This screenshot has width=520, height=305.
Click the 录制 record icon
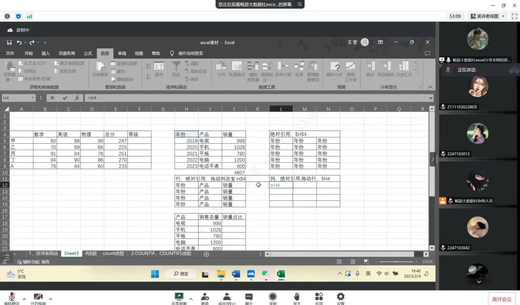(x=273, y=297)
